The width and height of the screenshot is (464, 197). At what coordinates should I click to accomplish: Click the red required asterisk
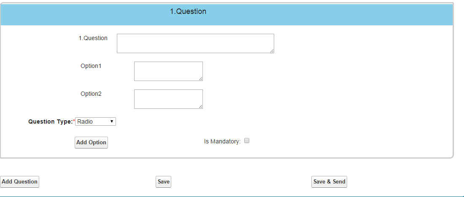click(74, 121)
